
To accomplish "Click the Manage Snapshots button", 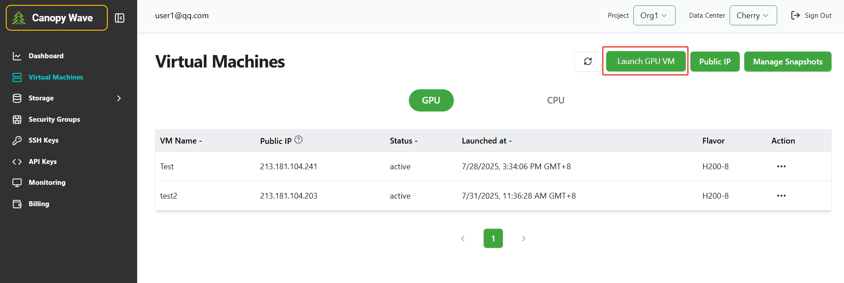I will coord(787,62).
